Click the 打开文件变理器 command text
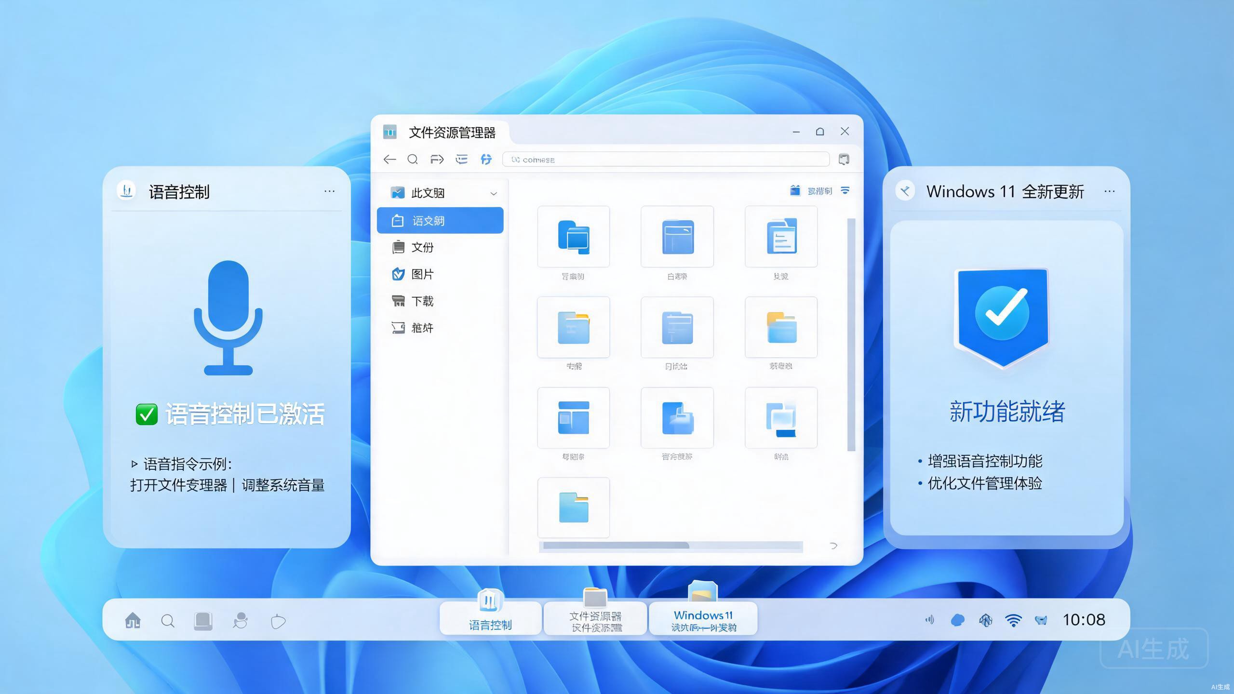Image resolution: width=1234 pixels, height=694 pixels. (x=178, y=485)
